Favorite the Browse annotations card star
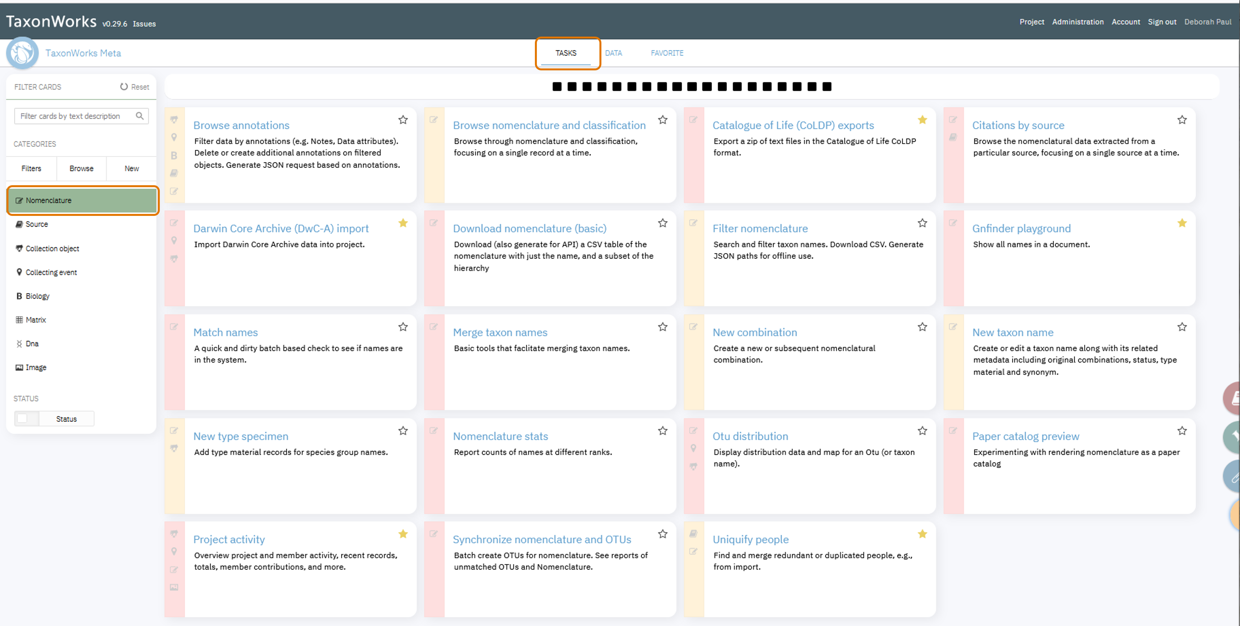This screenshot has height=626, width=1240. click(x=403, y=120)
